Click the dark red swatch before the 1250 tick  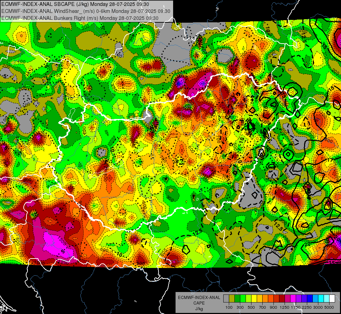coord(282,298)
